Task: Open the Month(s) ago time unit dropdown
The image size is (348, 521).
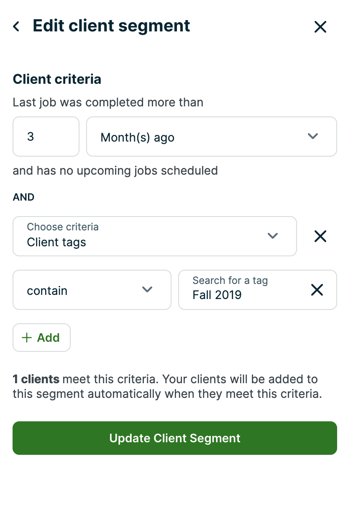Action: [211, 137]
